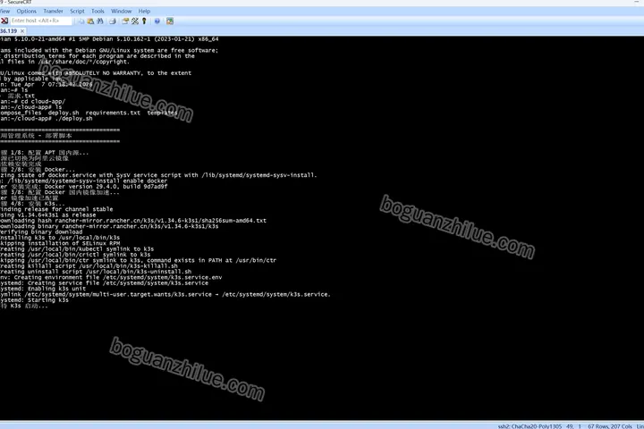This screenshot has height=429, width=644.
Task: Click 'Creating killall script' k3s-killall.sh line
Action: [x=89, y=266]
